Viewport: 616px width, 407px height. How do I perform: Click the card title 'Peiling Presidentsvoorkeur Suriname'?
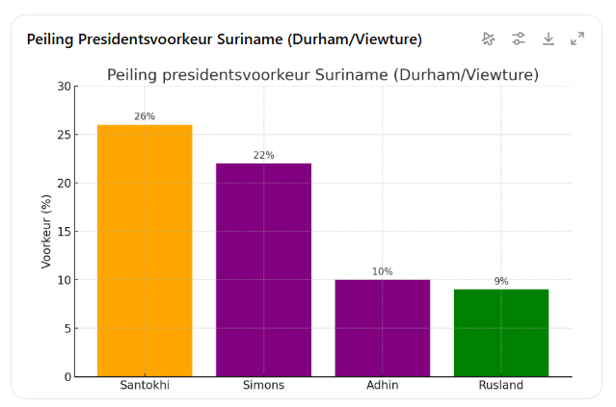(x=224, y=39)
